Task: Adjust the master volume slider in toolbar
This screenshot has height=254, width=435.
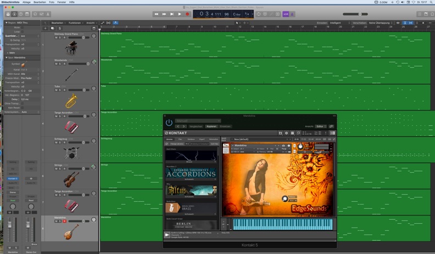Action: 355,14
